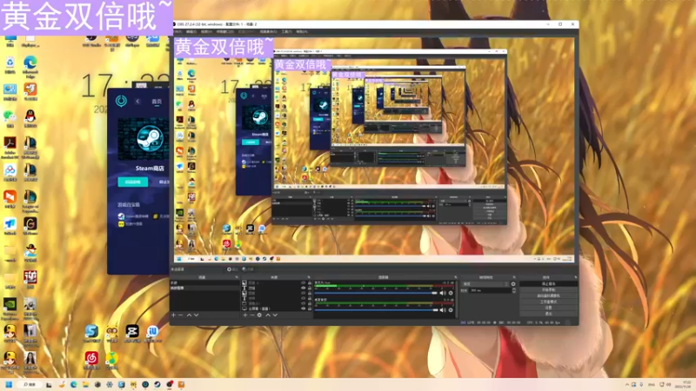Open the 剪映 CapCut desktop icon

132,334
